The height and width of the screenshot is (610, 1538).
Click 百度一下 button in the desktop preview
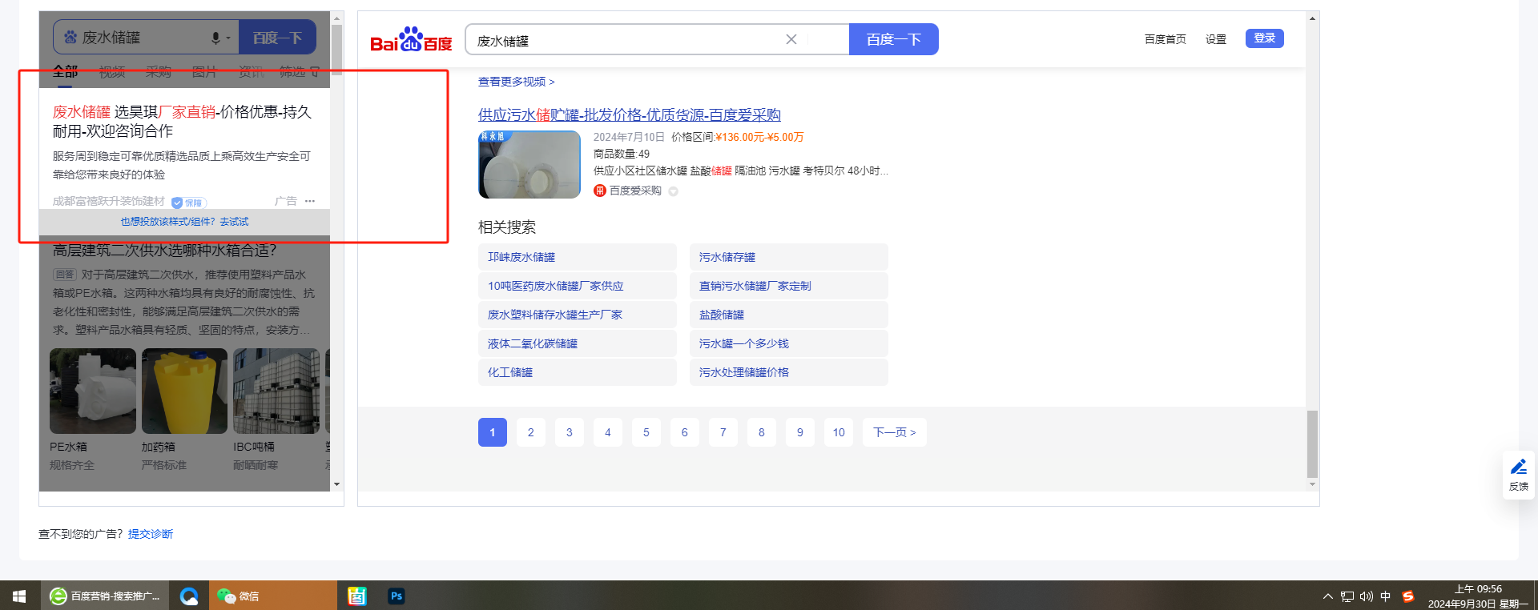894,39
